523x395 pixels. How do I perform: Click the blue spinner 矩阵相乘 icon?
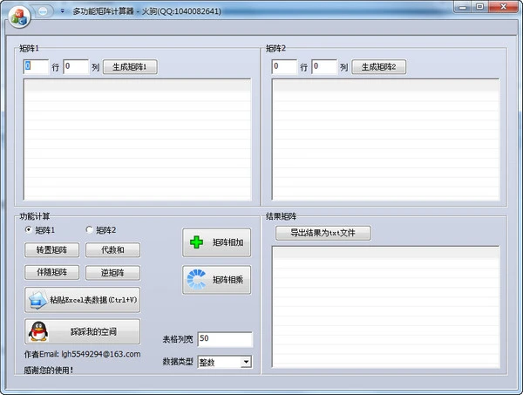[197, 280]
